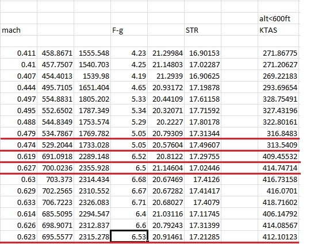
Task: Click cell with mach value 0.495
Action: [x=18, y=110]
